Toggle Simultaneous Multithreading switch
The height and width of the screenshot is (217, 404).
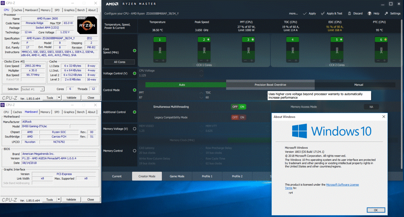tap(239, 107)
